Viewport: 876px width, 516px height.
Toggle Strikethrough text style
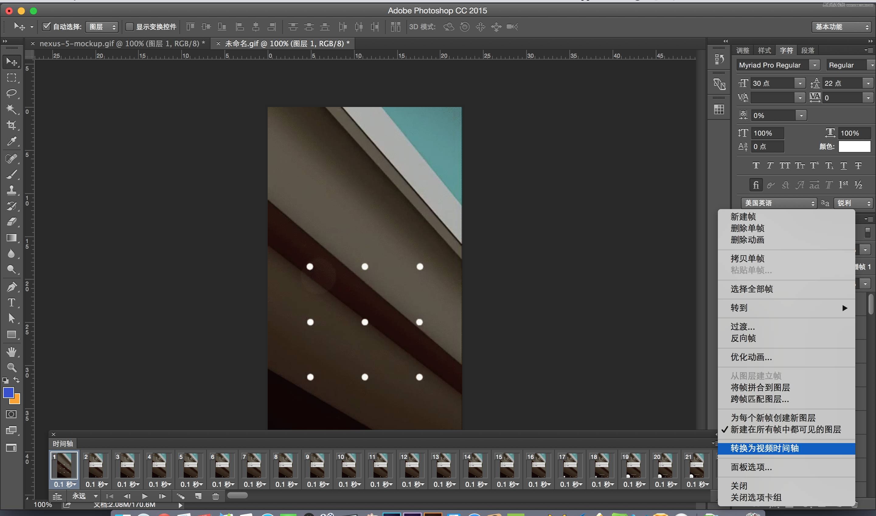pyautogui.click(x=858, y=166)
